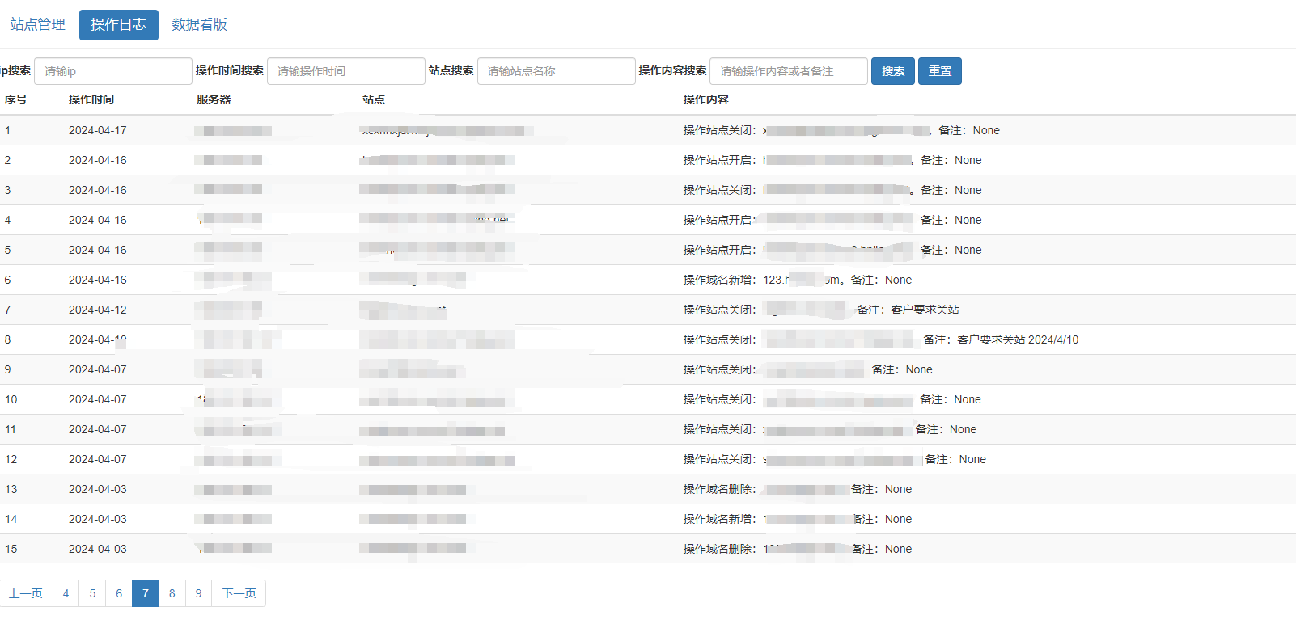Click 操作站点关闭 text in row 3
The image size is (1296, 624).
[718, 190]
